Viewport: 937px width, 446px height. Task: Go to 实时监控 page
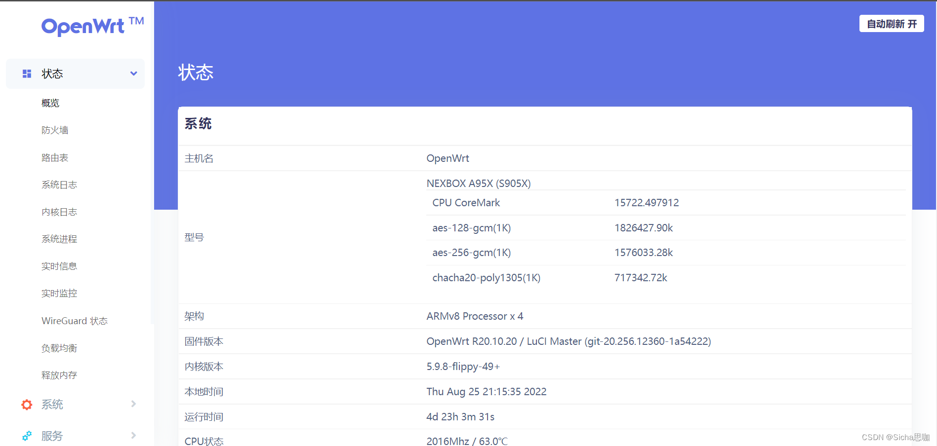click(59, 294)
